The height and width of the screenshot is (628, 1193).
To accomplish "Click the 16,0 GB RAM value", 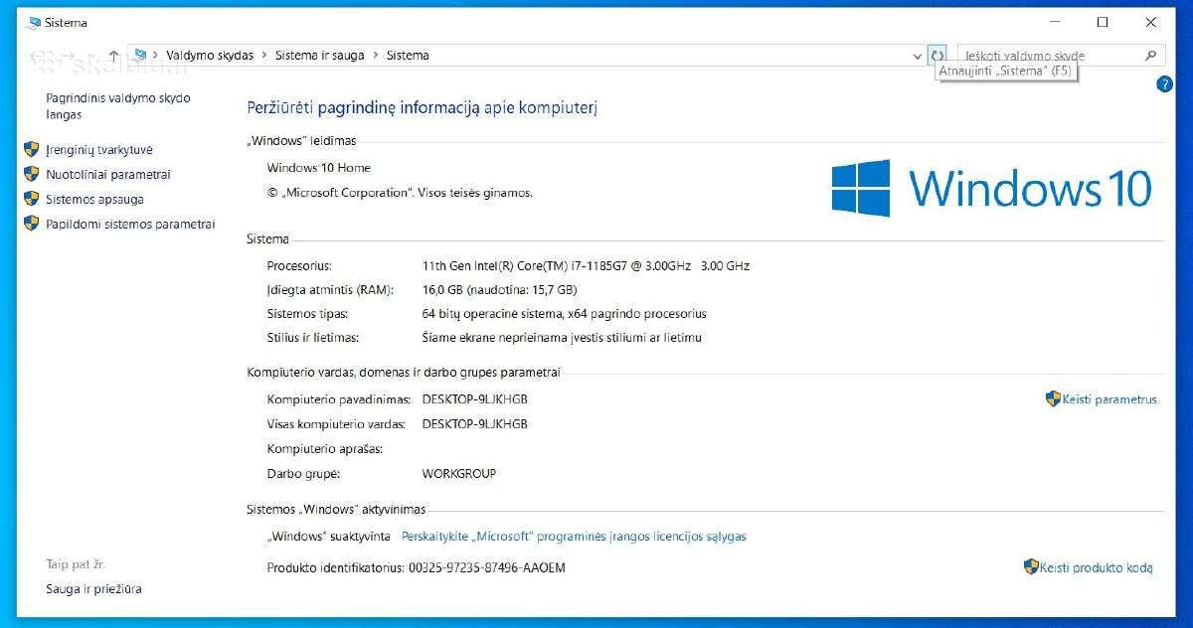I will (499, 290).
